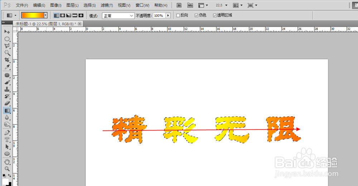Launch Adobe Bridge
Image resolution: width=358 pixels, height=186 pixels.
(x=179, y=5)
